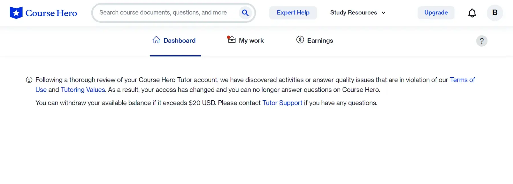
Task: Click the Course Hero star logo
Action: [16, 13]
